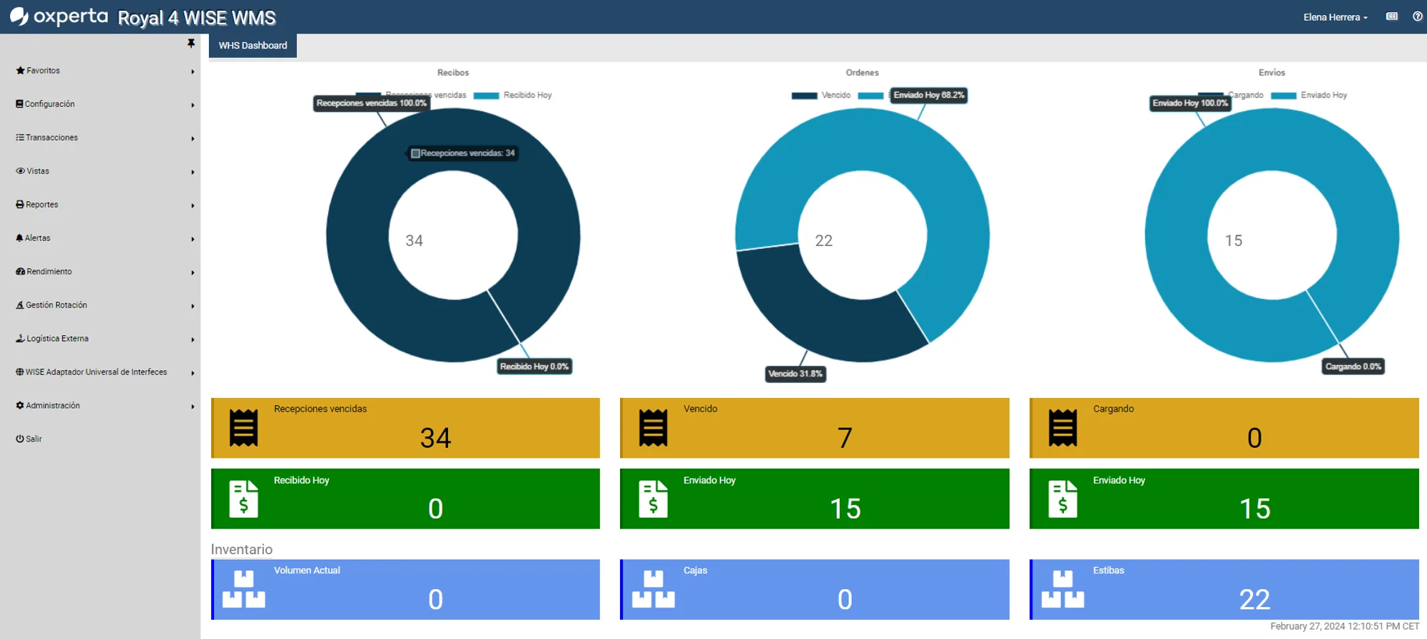Viewport: 1427px width, 639px height.
Task: Open the Envíos Enviado Hoy 15 card
Action: click(x=1224, y=499)
